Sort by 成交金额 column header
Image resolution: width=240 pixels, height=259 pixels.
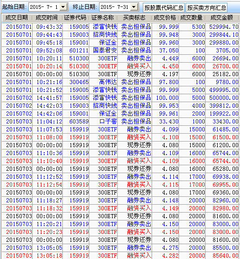click(x=221, y=18)
